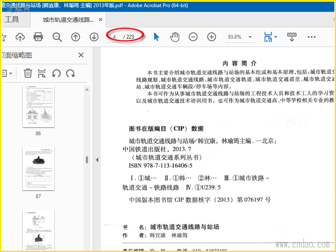Click the thumbnail scrollbar up arrow
This screenshot has width=336, height=252.
[87, 89]
